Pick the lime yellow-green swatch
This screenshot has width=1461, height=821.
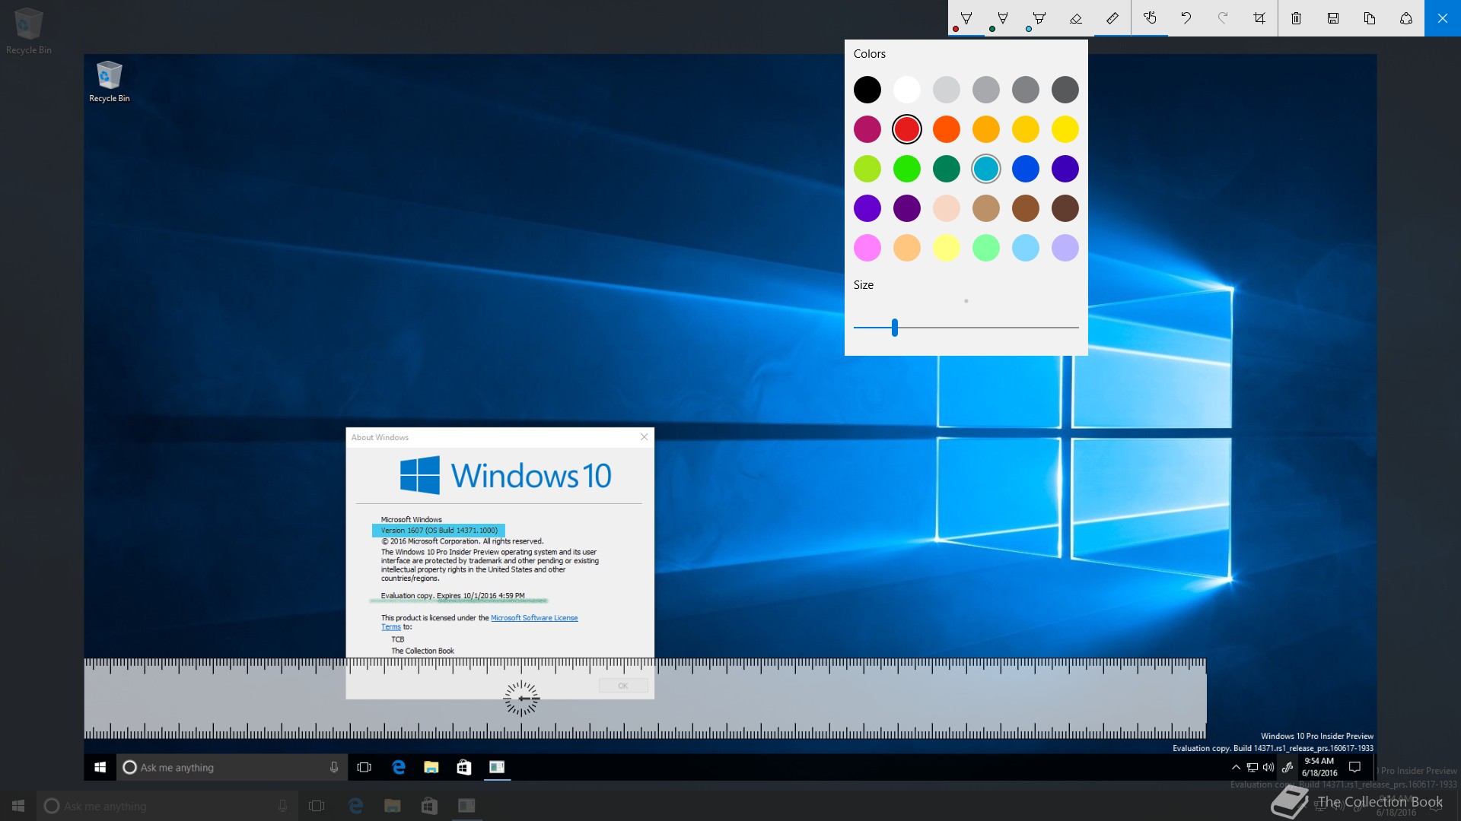(x=867, y=169)
